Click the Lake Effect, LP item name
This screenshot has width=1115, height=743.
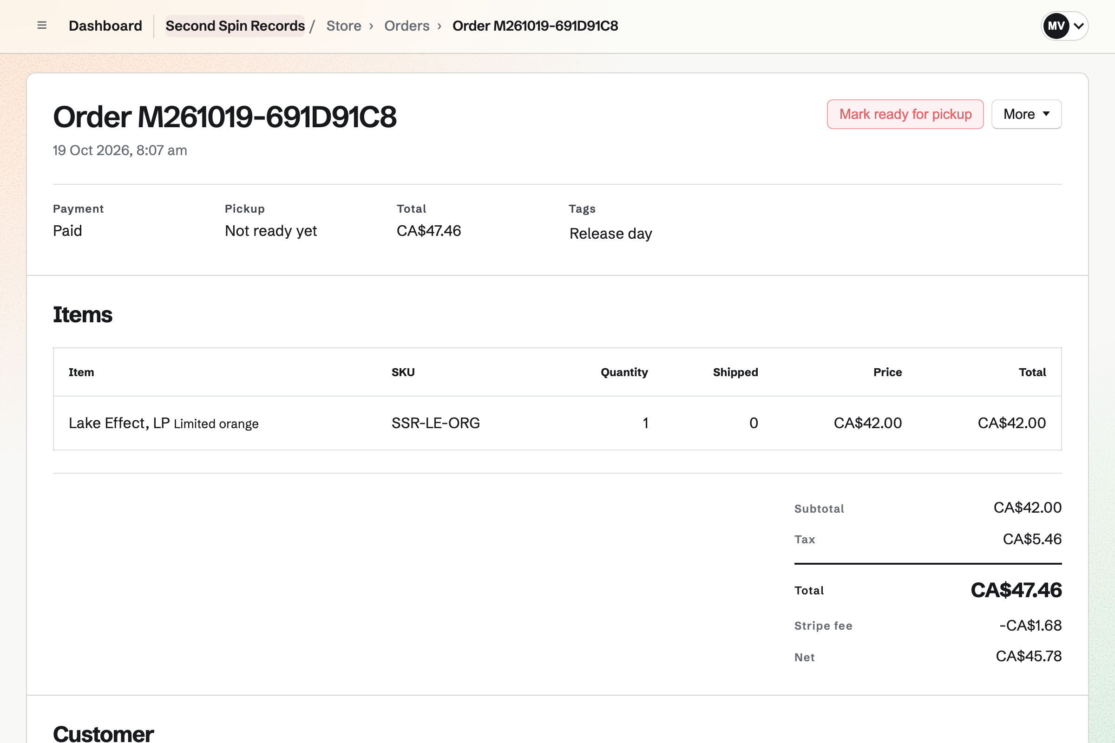coord(119,423)
